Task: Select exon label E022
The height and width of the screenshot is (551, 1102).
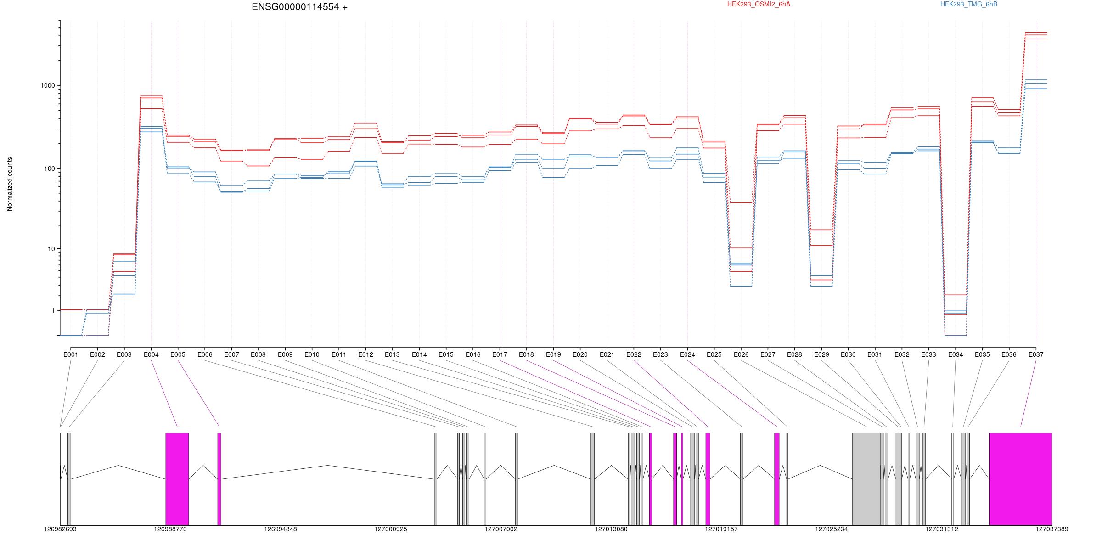Action: pos(634,354)
